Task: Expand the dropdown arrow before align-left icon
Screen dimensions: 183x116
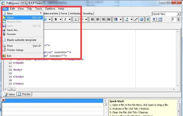Action: pos(86,19)
